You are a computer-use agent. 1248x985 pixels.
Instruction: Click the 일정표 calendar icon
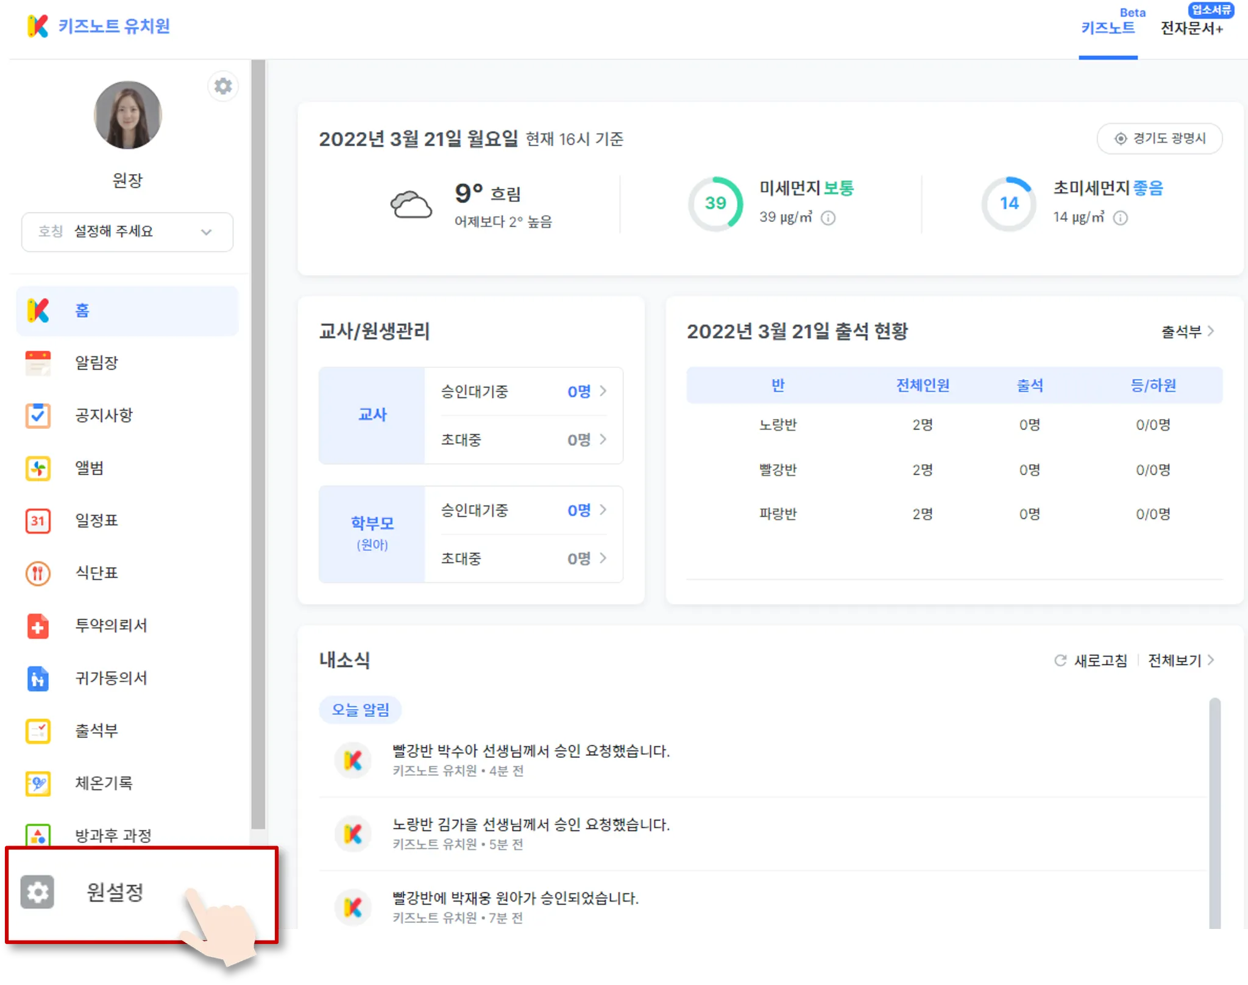pos(38,521)
